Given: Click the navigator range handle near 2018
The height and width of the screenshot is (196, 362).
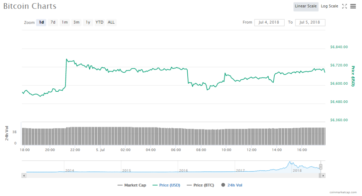Looking at the screenshot, I should [321, 167].
